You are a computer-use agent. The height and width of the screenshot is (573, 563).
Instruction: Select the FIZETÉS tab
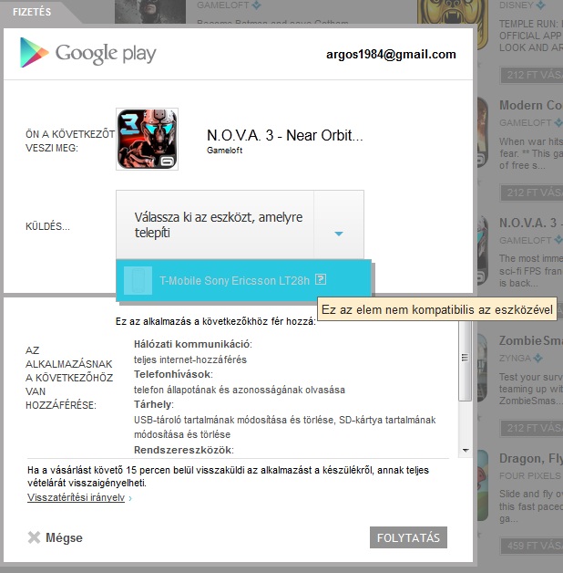[x=32, y=12]
